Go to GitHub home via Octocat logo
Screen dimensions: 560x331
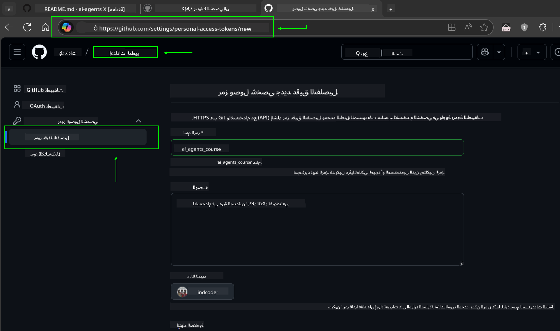click(39, 52)
